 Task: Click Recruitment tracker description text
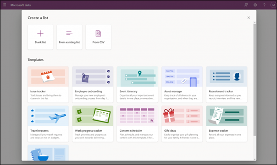pyautogui.click(x=225, y=97)
